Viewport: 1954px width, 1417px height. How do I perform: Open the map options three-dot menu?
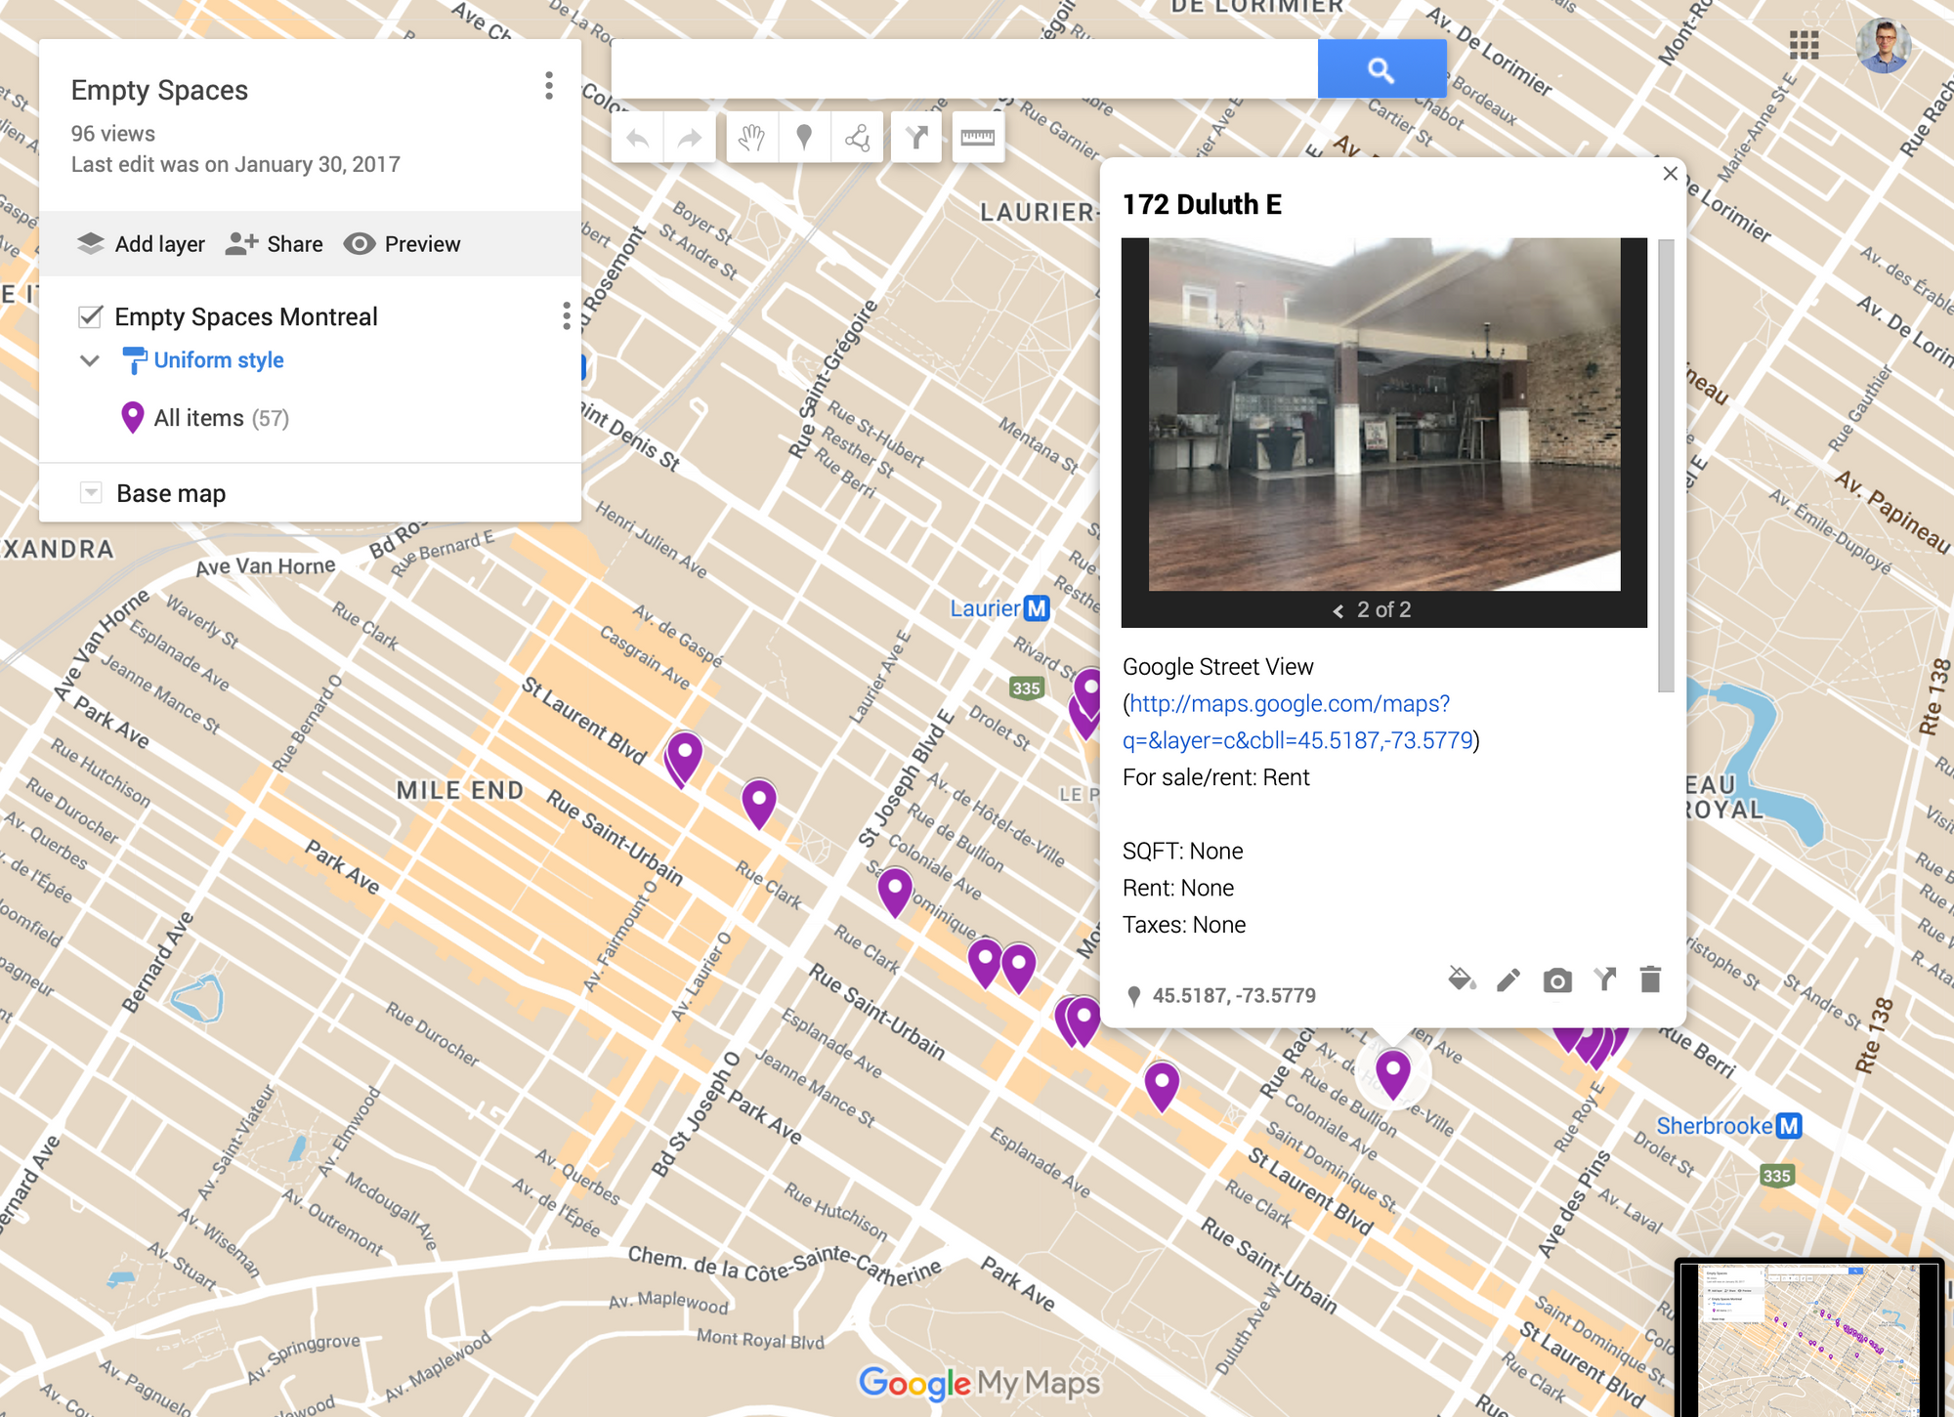tap(549, 86)
